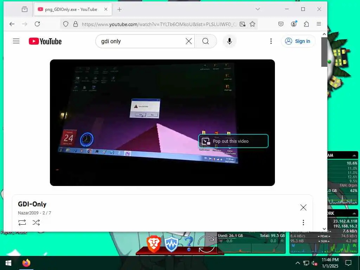The height and width of the screenshot is (270, 360).
Task: Click IP address 23.162.8.118 text
Action: pyautogui.click(x=345, y=221)
